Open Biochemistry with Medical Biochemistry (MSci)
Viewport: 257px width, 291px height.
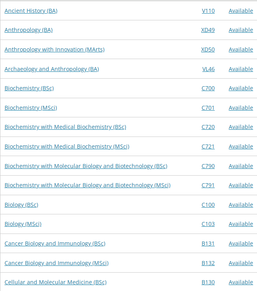pos(67,146)
